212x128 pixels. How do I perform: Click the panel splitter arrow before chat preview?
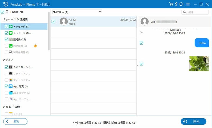click(x=137, y=65)
